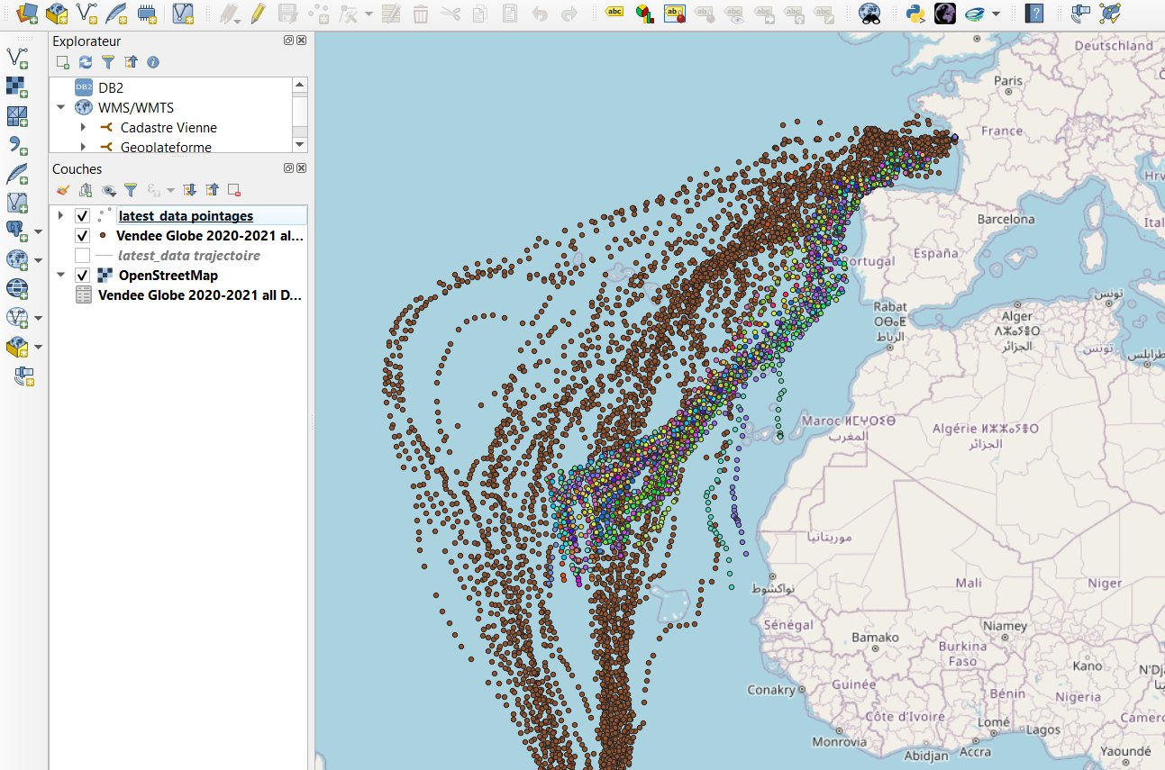
Task: Click left-toolbar new GeoPackage layer icon
Action: pos(16,347)
